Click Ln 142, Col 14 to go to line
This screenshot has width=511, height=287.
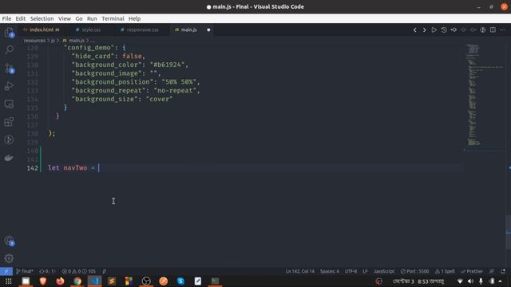click(x=300, y=271)
